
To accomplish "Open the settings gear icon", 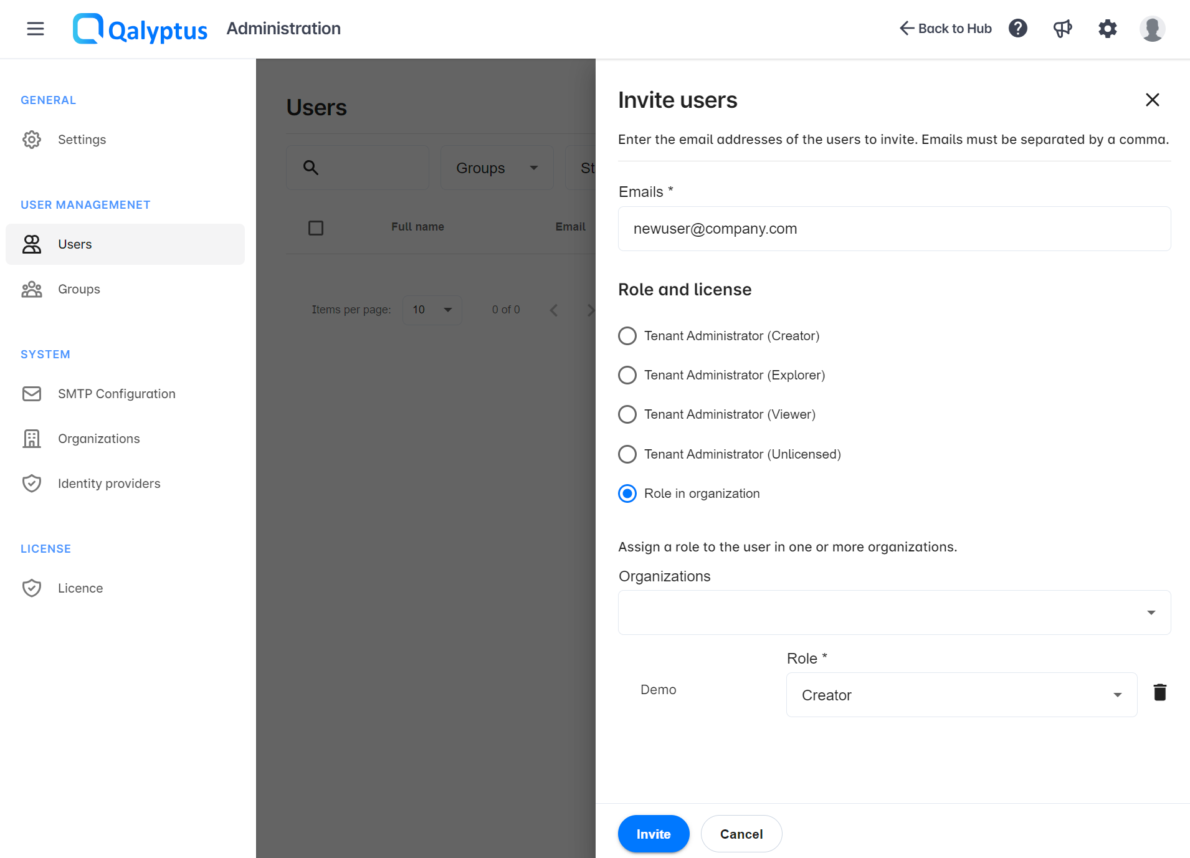I will pos(1107,29).
